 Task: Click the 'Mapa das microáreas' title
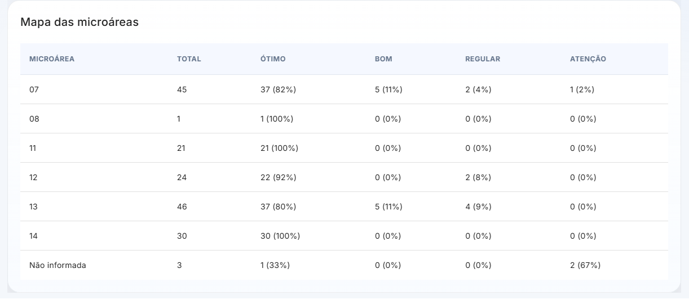79,23
